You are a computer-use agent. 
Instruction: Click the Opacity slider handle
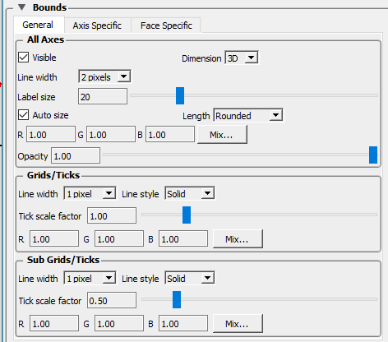coord(373,155)
